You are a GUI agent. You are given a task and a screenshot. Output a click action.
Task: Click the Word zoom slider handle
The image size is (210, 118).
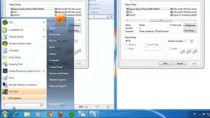tap(97, 107)
